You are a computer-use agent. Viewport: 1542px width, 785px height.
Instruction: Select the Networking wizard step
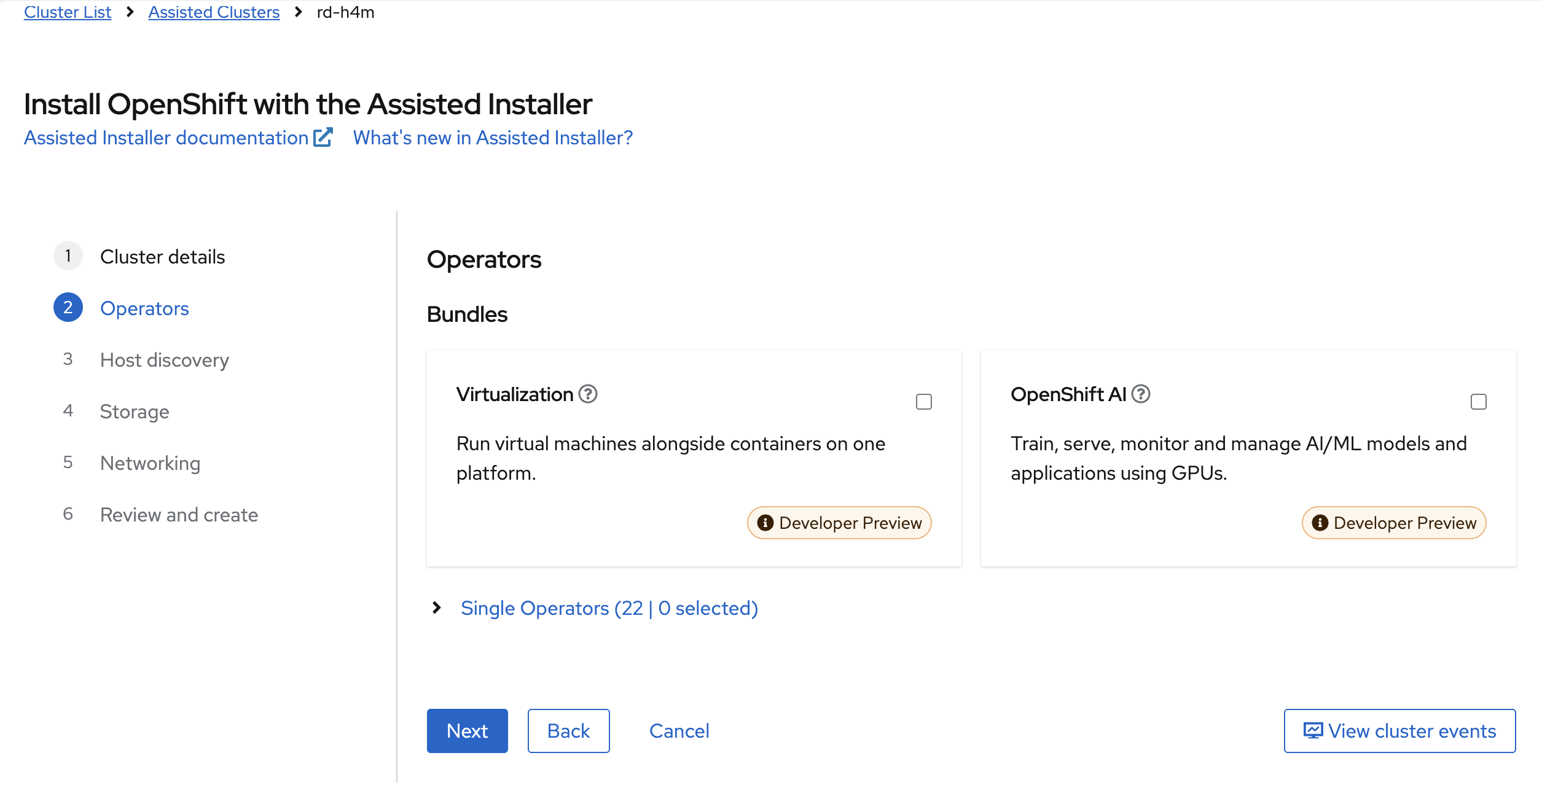[x=150, y=463]
